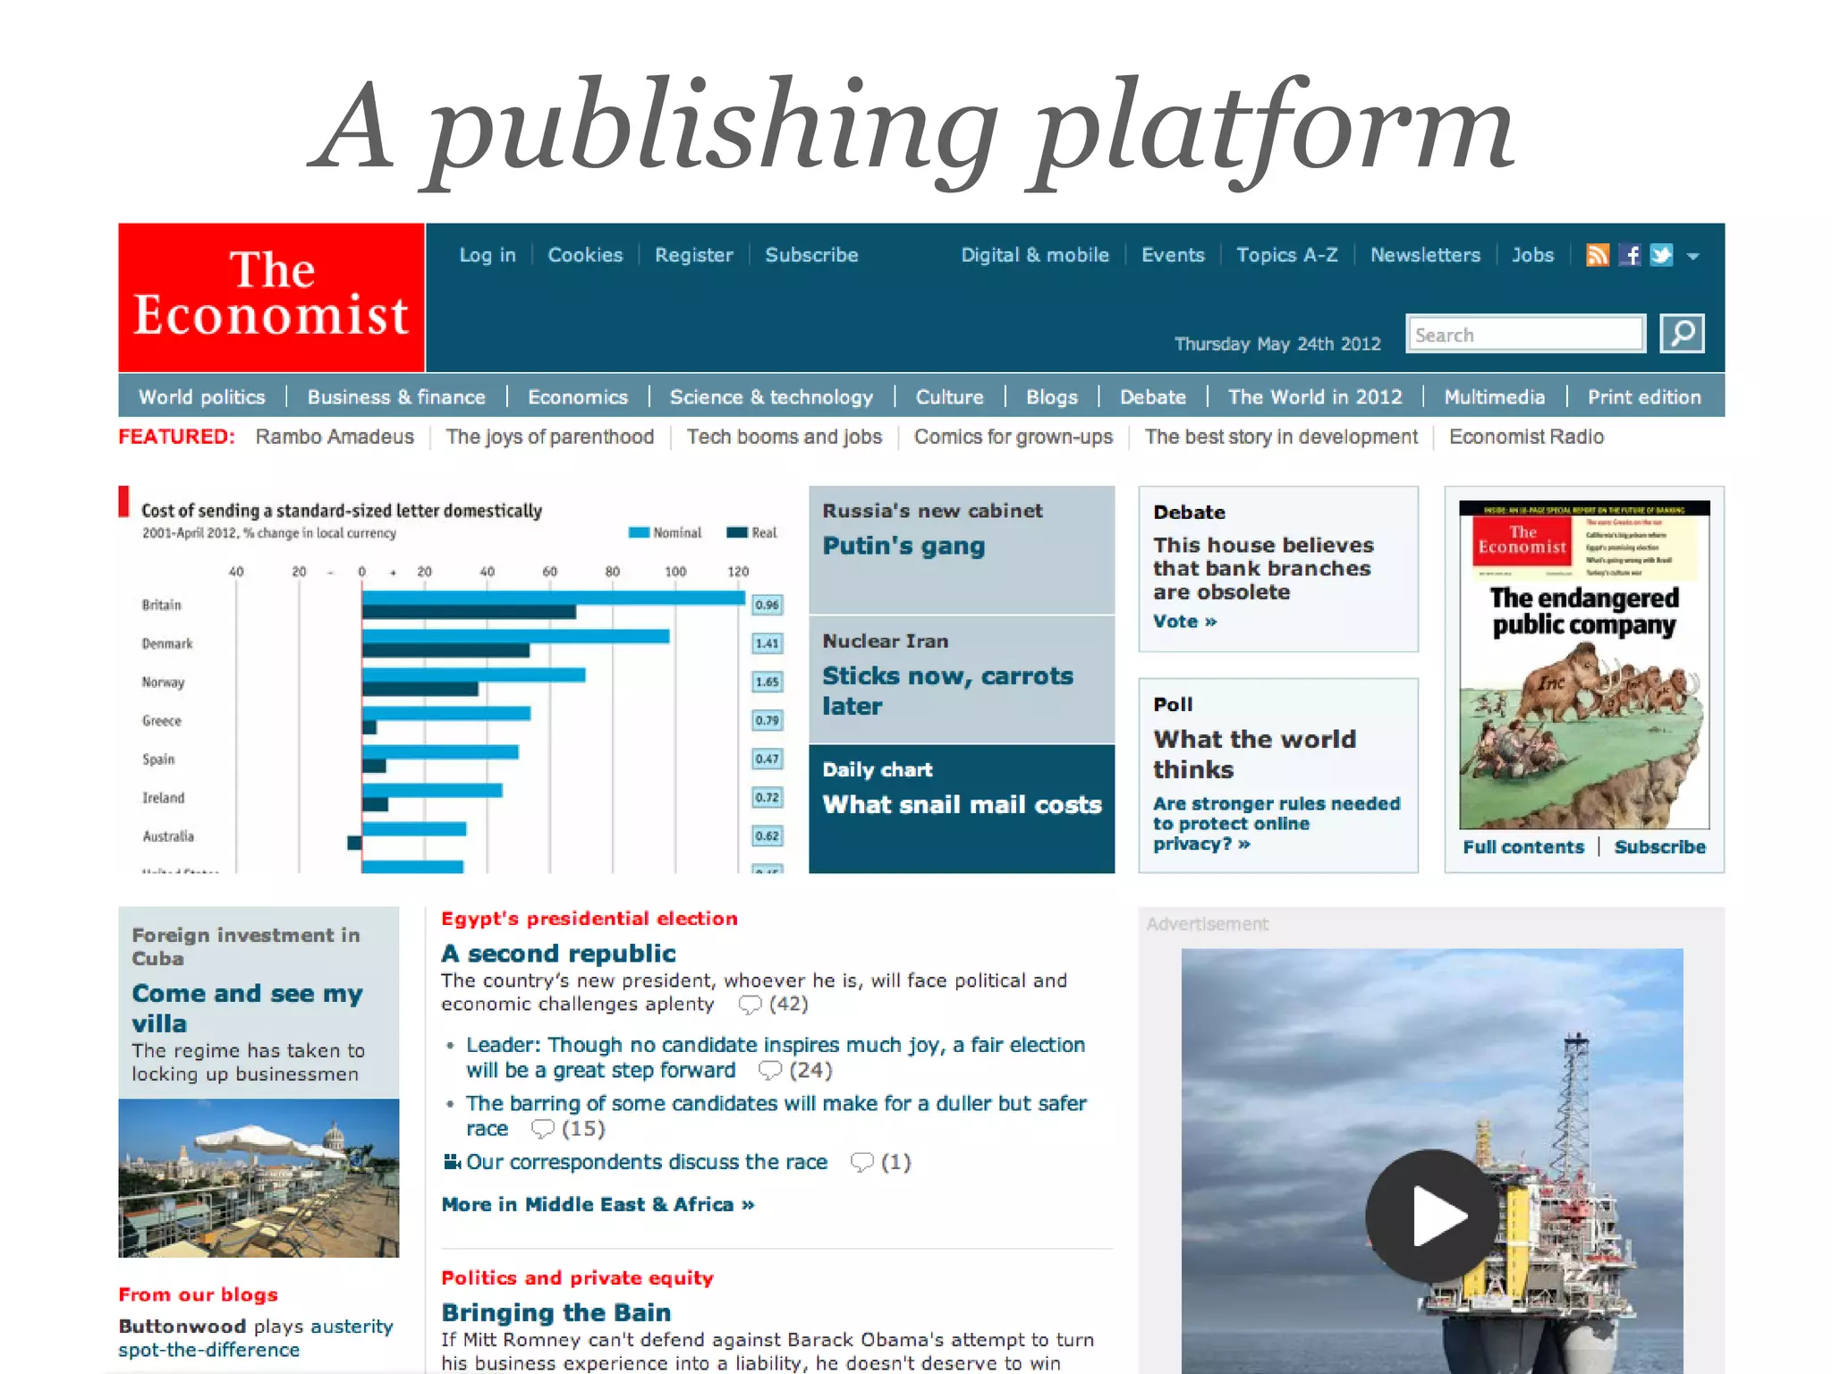The image size is (1832, 1374).
Task: Click Subscribe under the magazine cover
Action: point(1659,846)
